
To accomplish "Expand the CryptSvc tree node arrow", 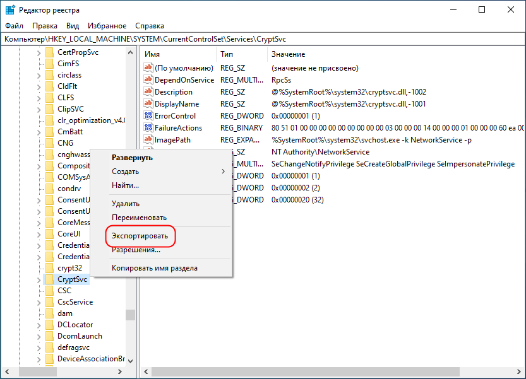I will point(40,279).
